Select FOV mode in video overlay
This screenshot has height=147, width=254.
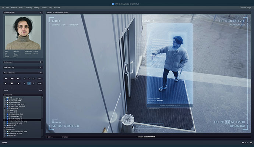(64, 25)
